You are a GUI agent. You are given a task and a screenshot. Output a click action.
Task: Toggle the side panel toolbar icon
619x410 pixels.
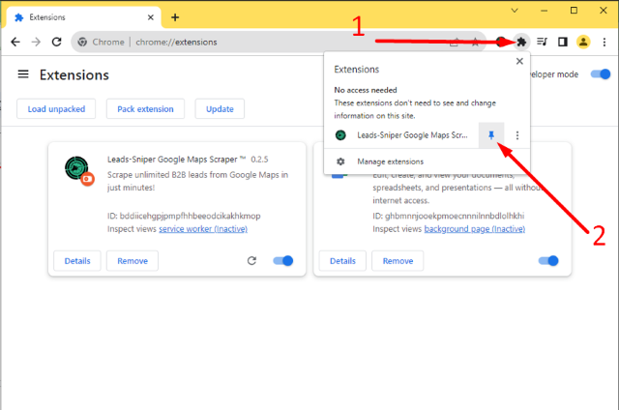563,42
